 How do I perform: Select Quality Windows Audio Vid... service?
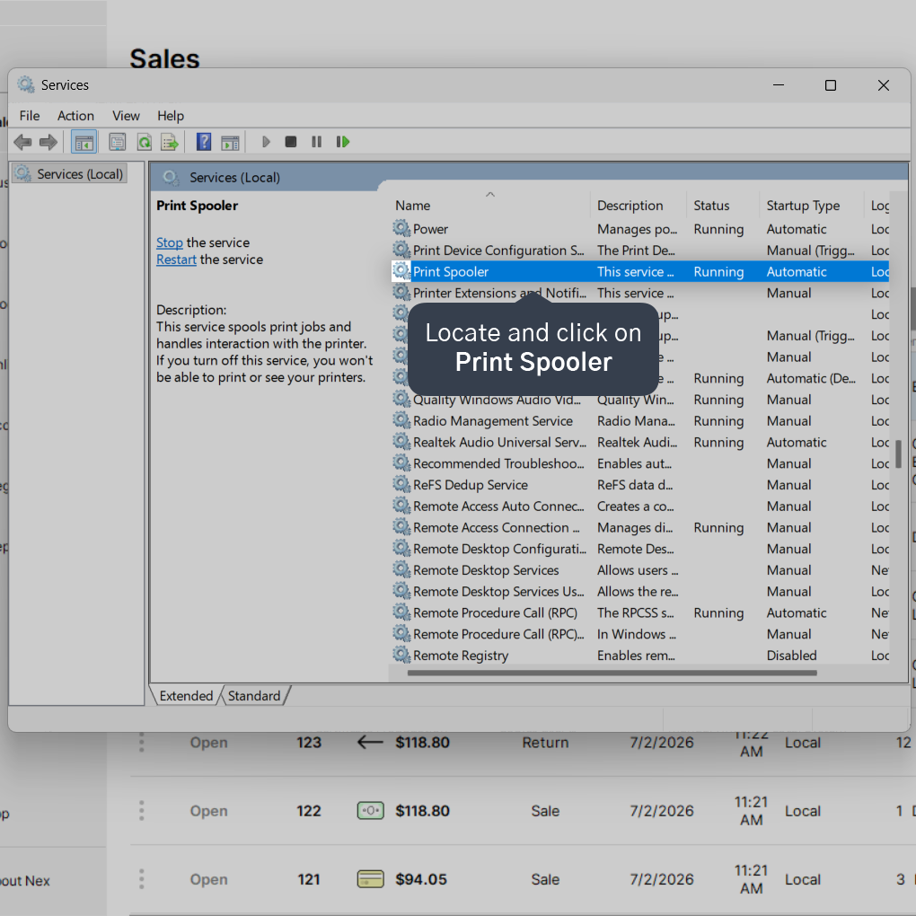pos(640,400)
